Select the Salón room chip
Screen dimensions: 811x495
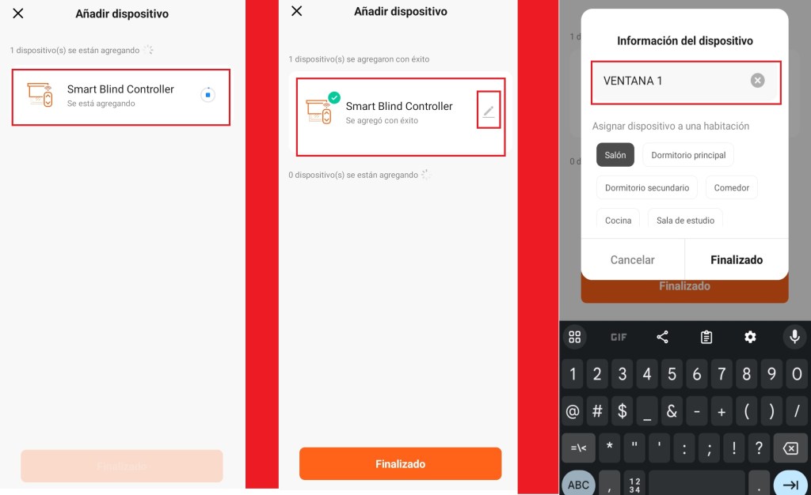click(x=615, y=155)
